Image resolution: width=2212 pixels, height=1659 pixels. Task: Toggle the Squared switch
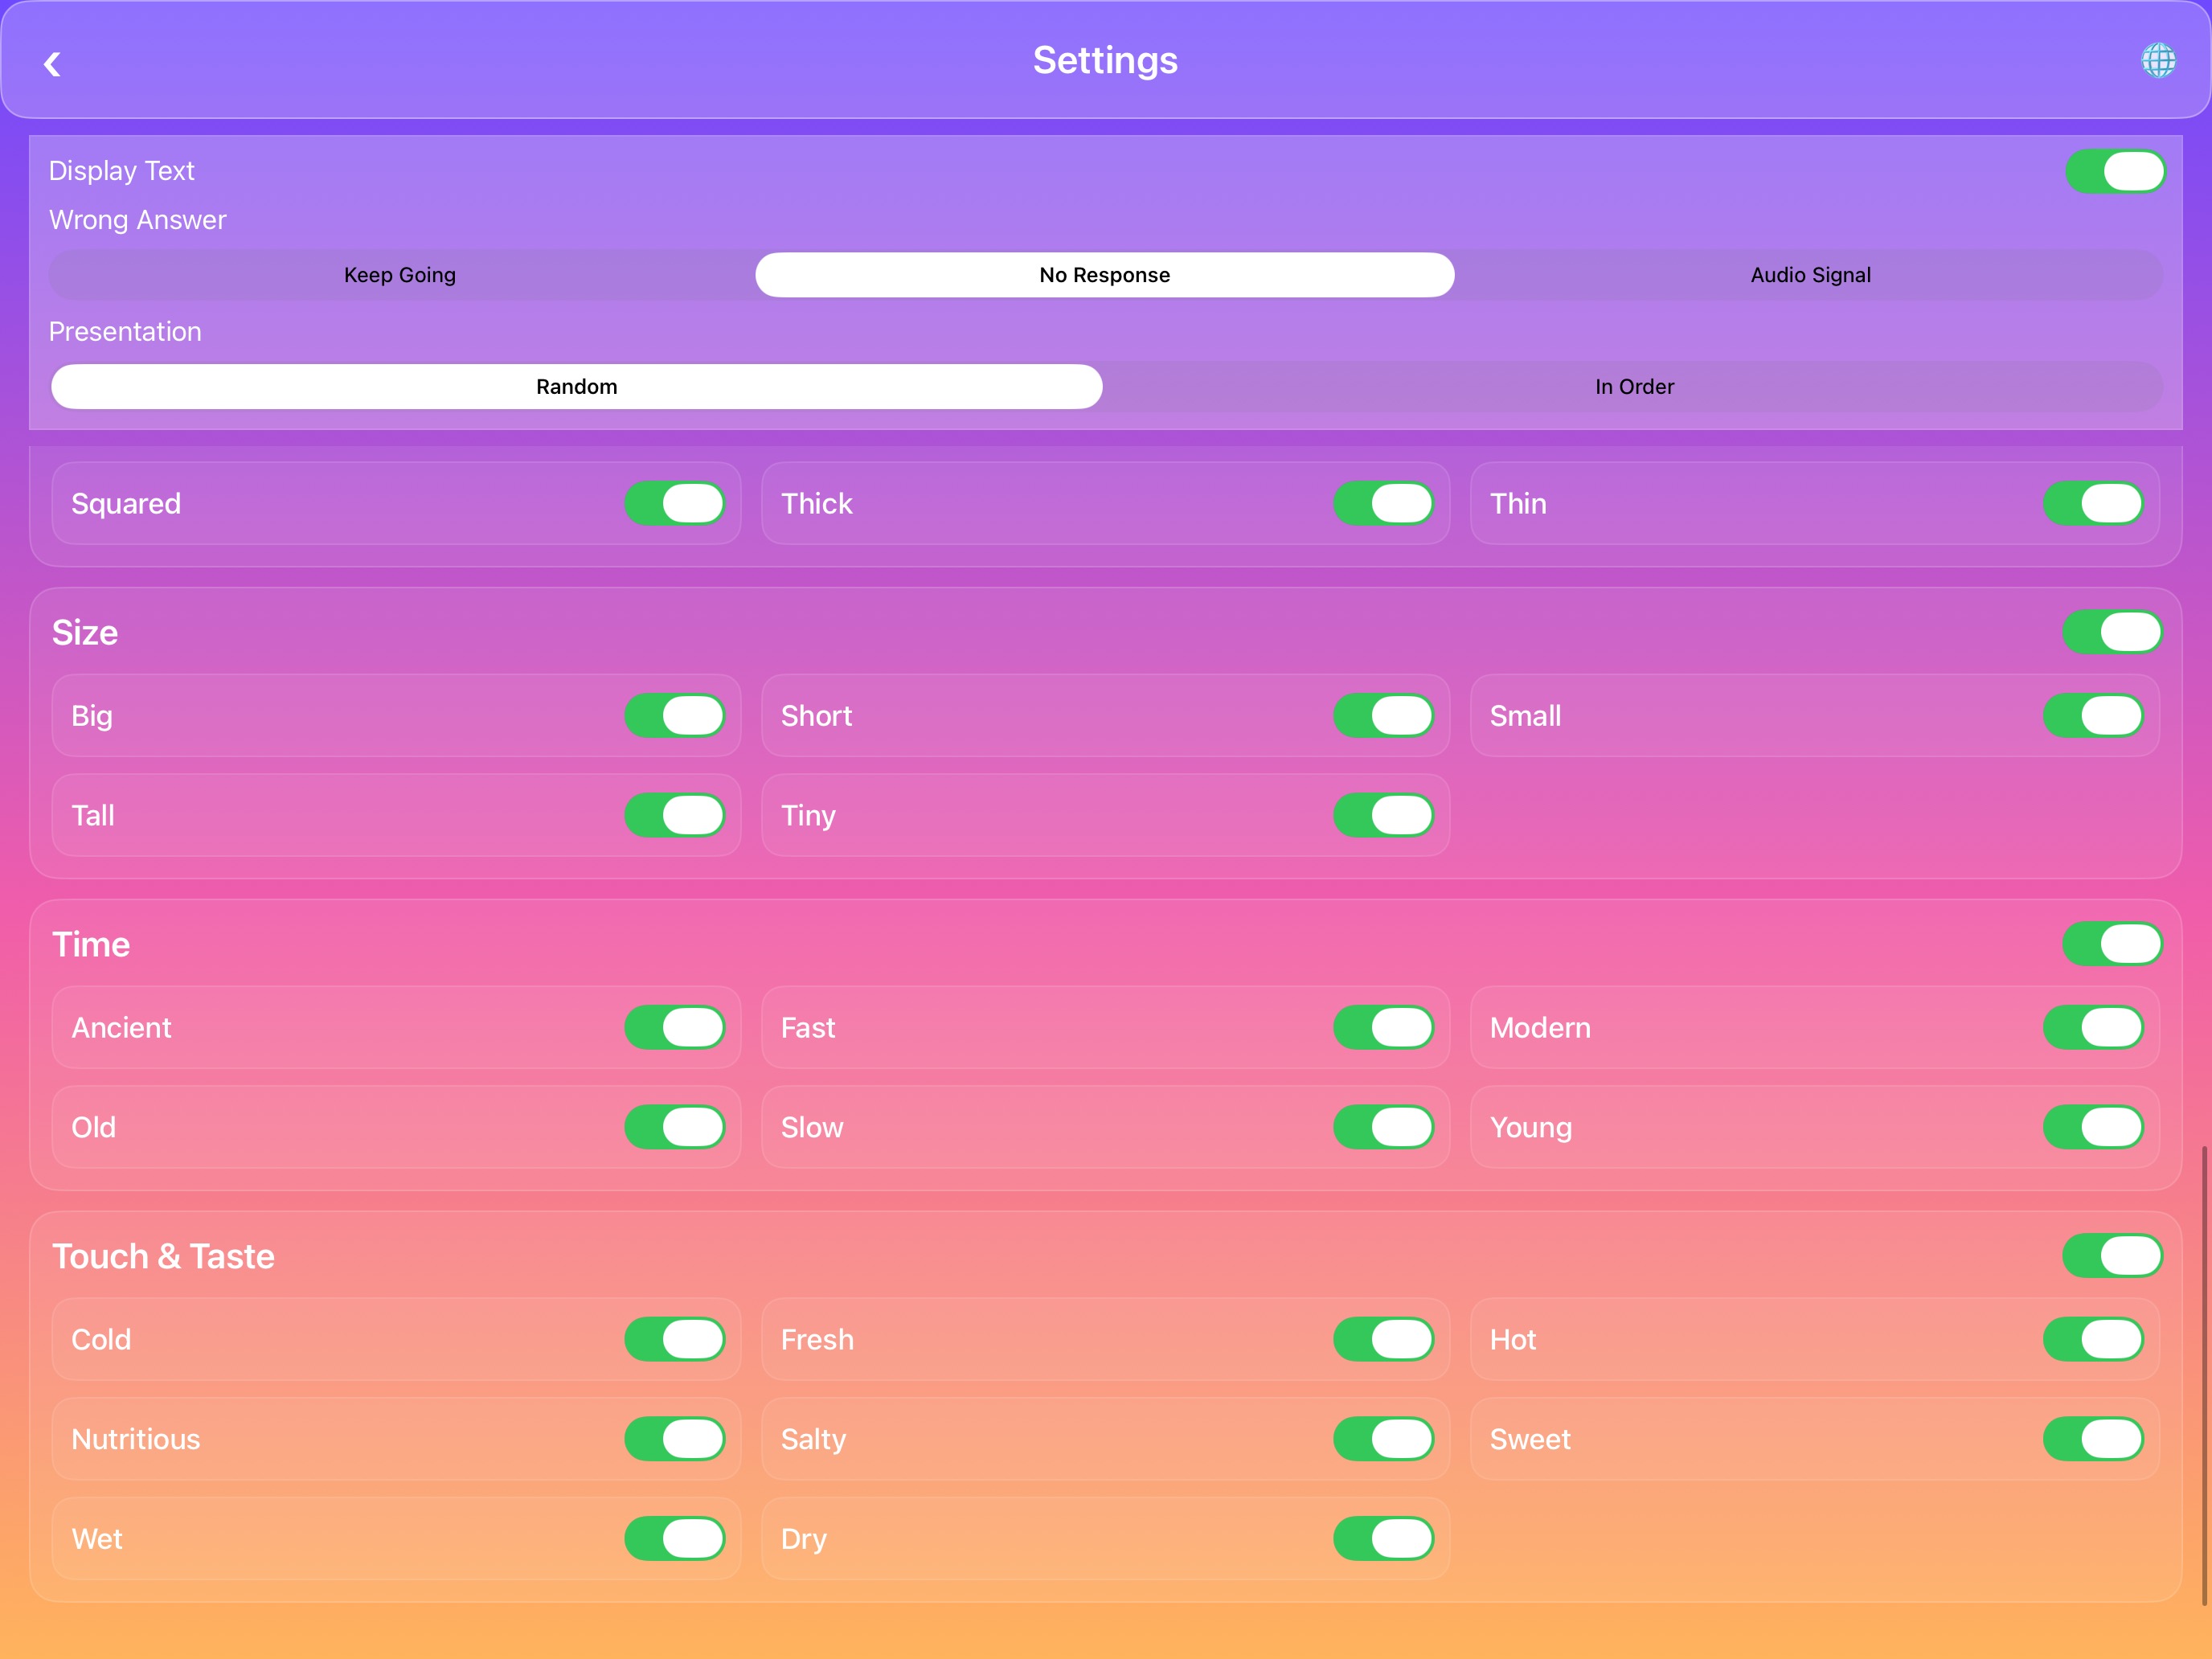675,503
